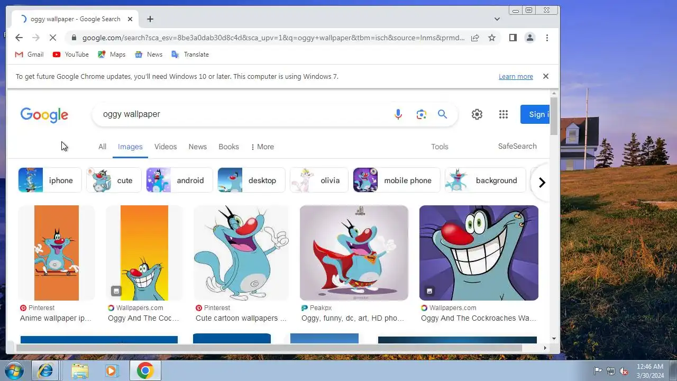This screenshot has width=677, height=381.
Task: Open Google quick settings gear
Action: pyautogui.click(x=477, y=114)
